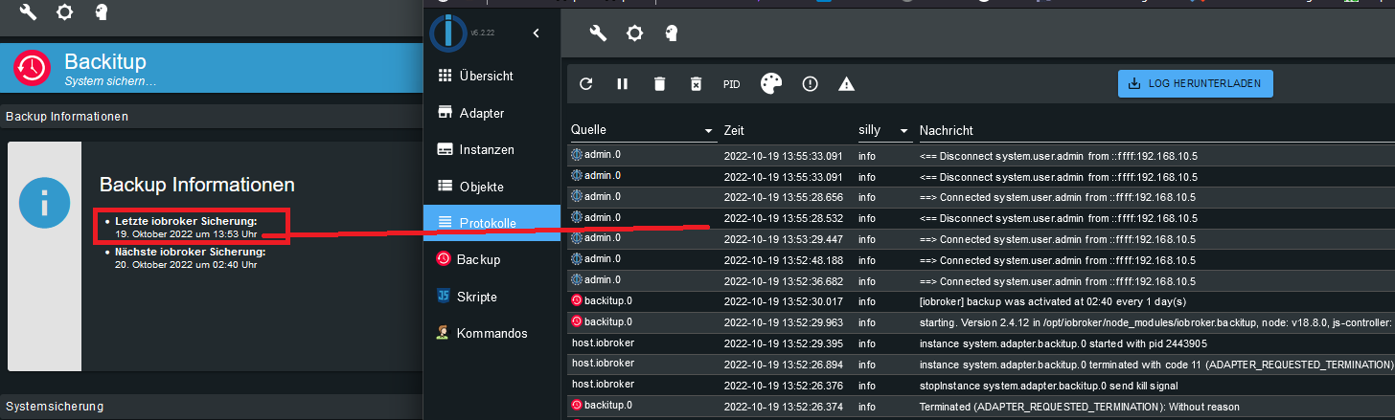The height and width of the screenshot is (420, 1395).
Task: Open Backup in sidebar
Action: (x=492, y=259)
